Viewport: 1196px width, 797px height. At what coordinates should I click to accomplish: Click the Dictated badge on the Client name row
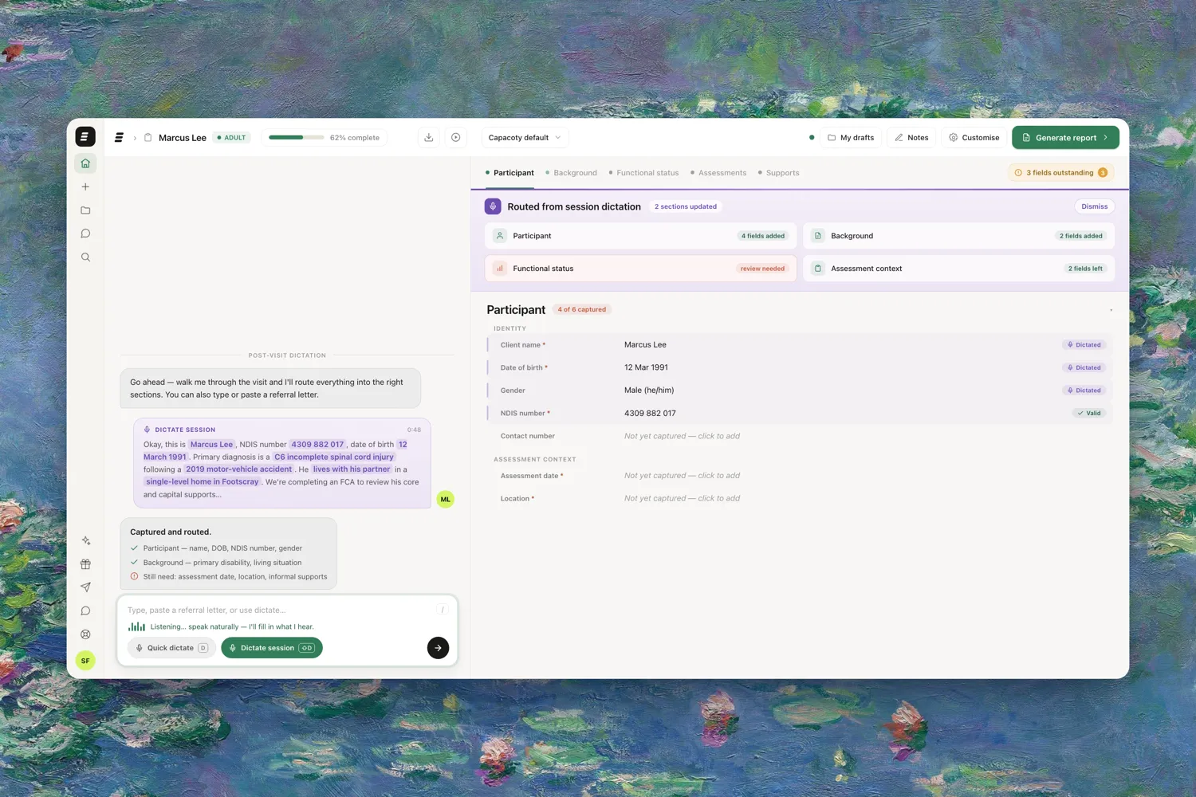pyautogui.click(x=1084, y=345)
